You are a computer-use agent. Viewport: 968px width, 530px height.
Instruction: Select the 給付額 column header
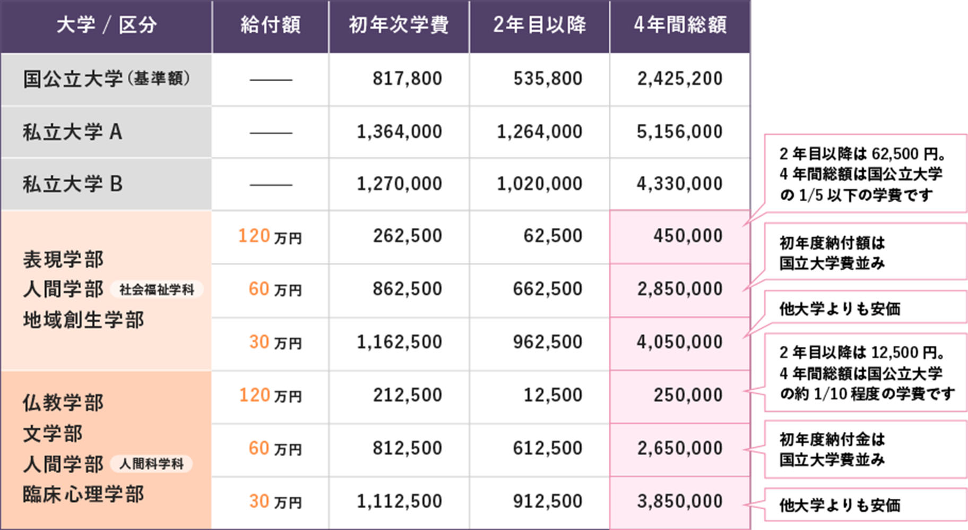[x=270, y=25]
